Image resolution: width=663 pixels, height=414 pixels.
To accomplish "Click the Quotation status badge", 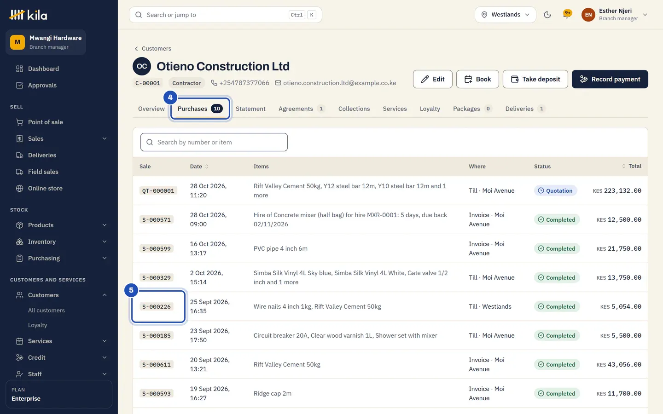I will [x=555, y=191].
